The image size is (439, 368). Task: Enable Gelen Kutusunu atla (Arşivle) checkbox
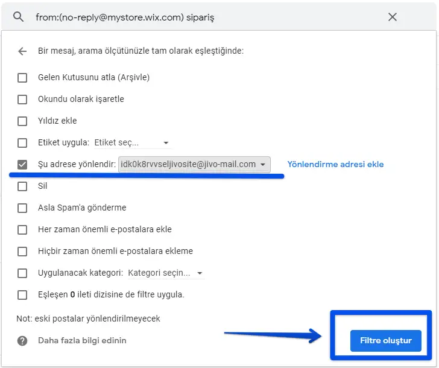(22, 77)
